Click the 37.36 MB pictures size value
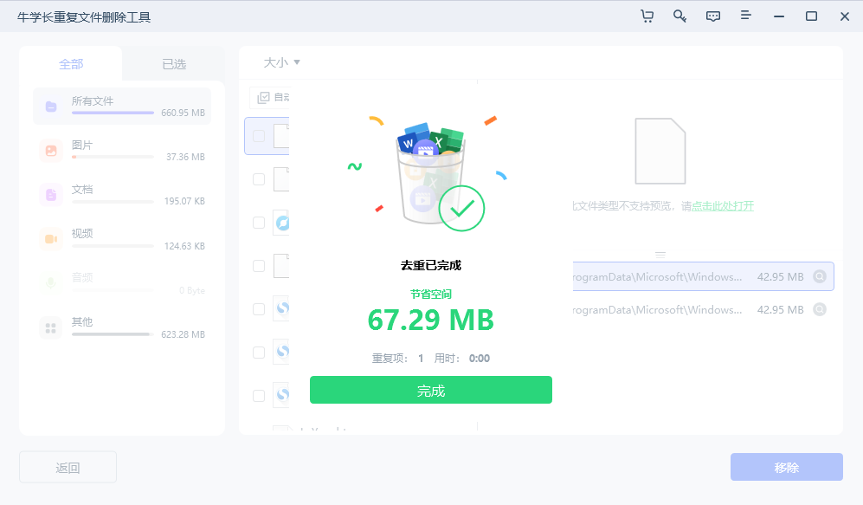Image resolution: width=863 pixels, height=505 pixels. coord(185,157)
